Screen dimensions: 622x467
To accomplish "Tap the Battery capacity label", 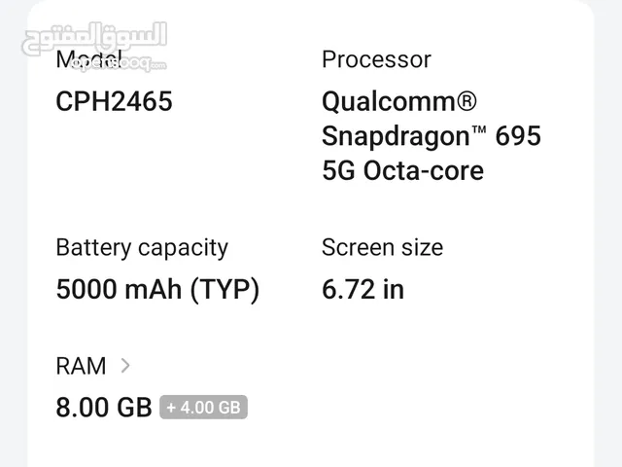I will click(x=142, y=248).
